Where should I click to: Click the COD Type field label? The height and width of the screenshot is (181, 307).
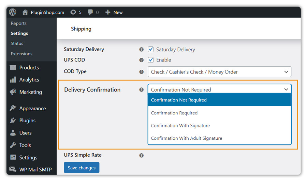click(x=75, y=71)
